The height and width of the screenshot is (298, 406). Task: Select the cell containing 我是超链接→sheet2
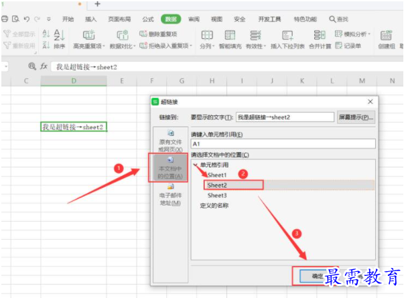tap(74, 127)
